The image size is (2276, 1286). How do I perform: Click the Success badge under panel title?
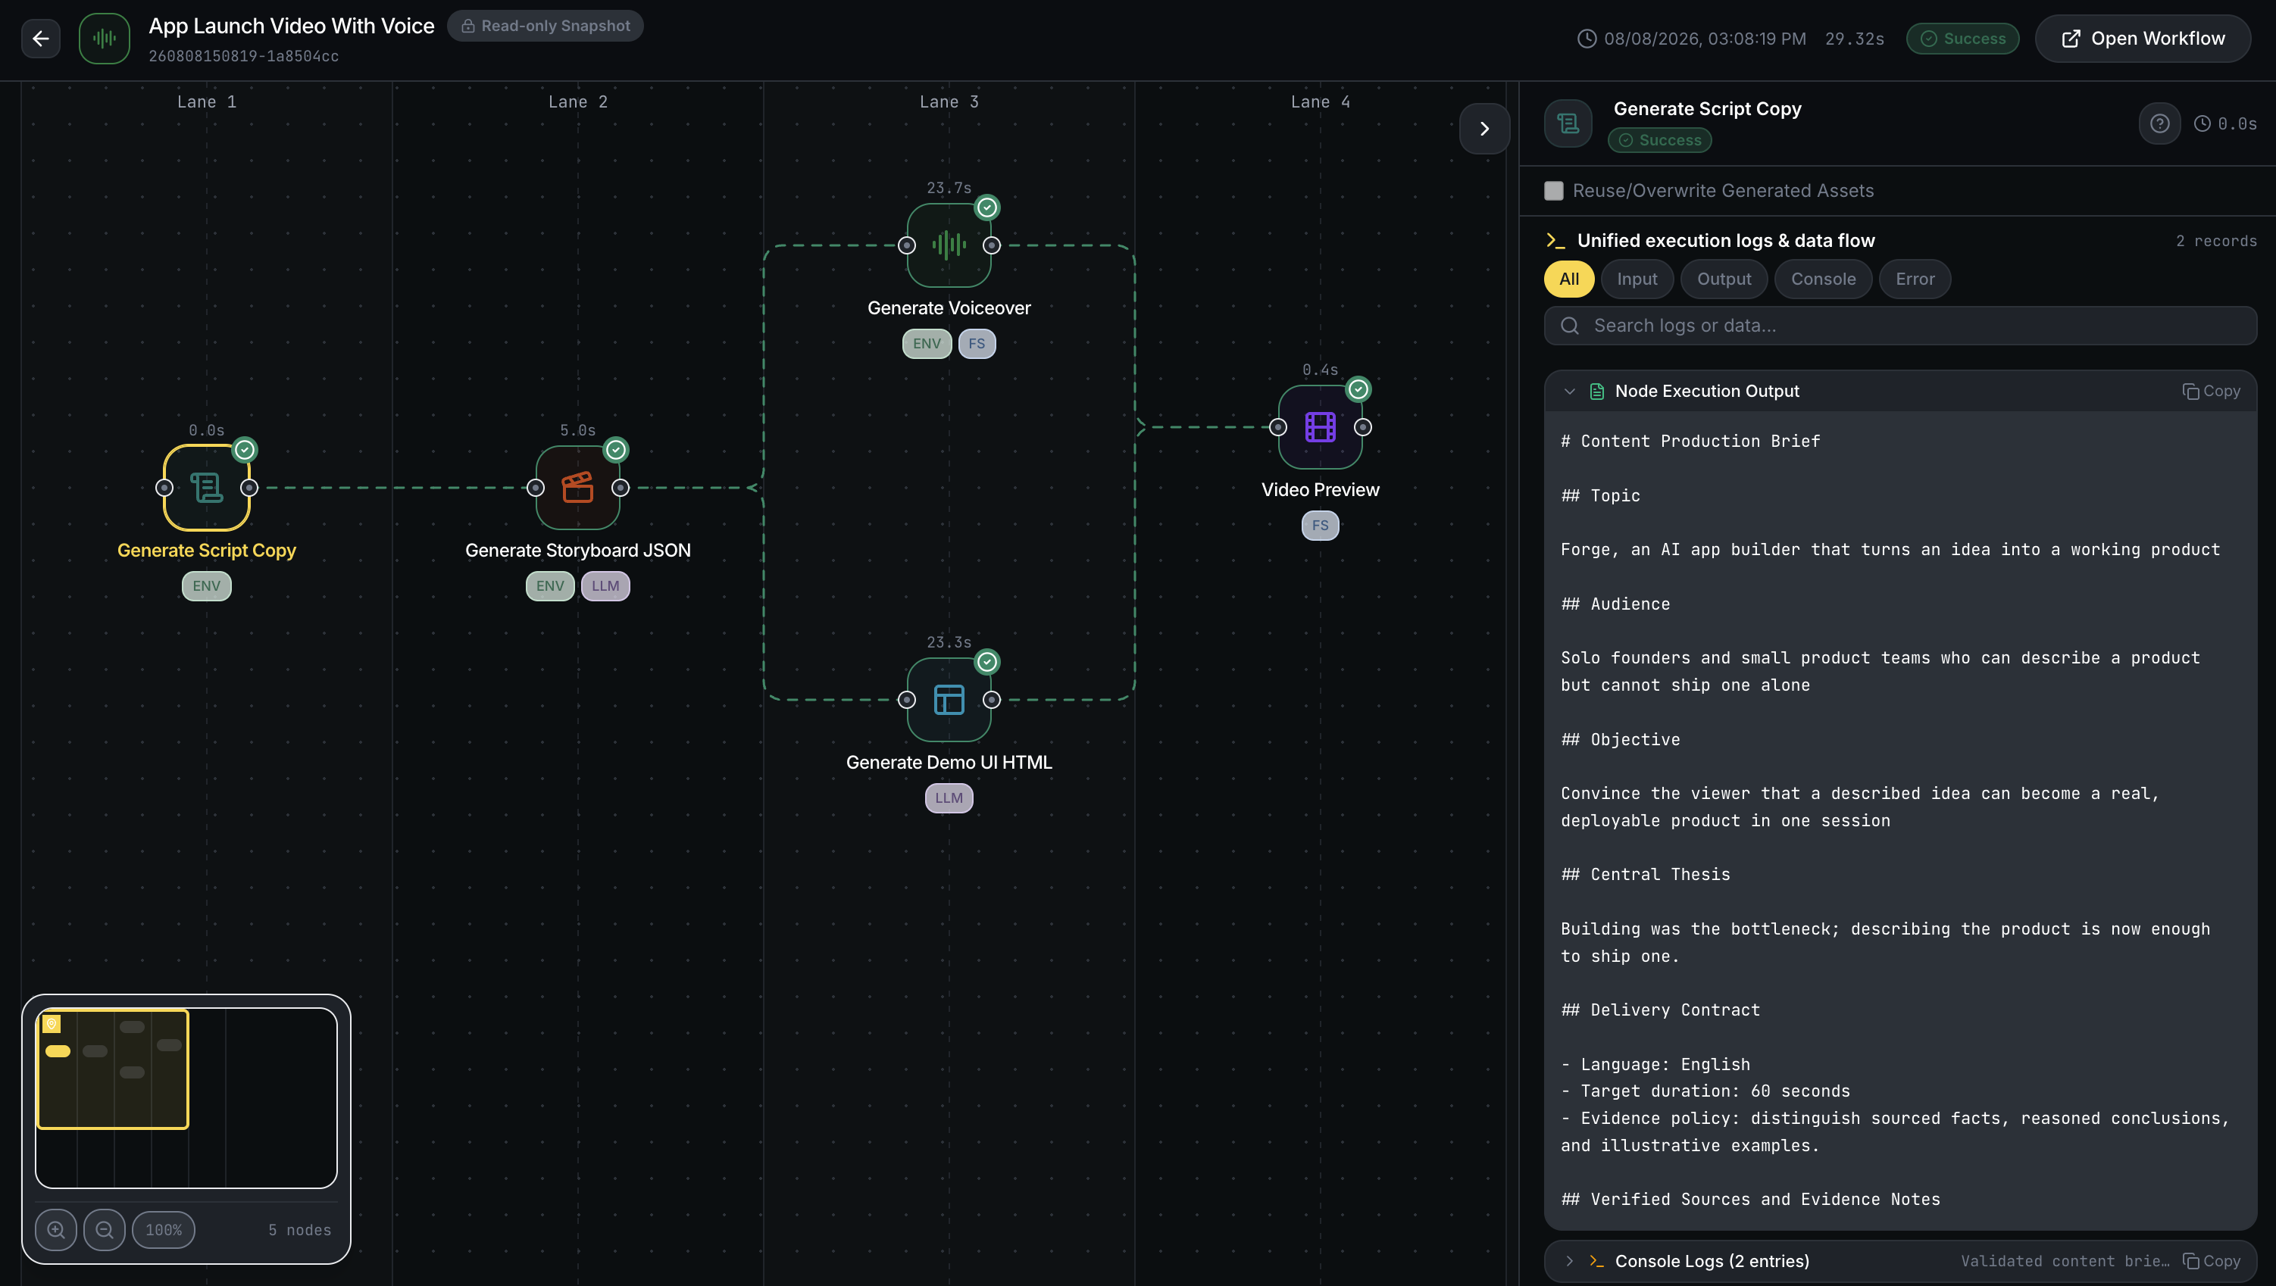1660,140
